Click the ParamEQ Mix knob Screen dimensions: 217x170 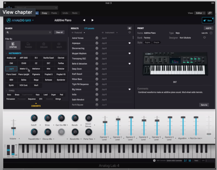[x=34, y=132]
